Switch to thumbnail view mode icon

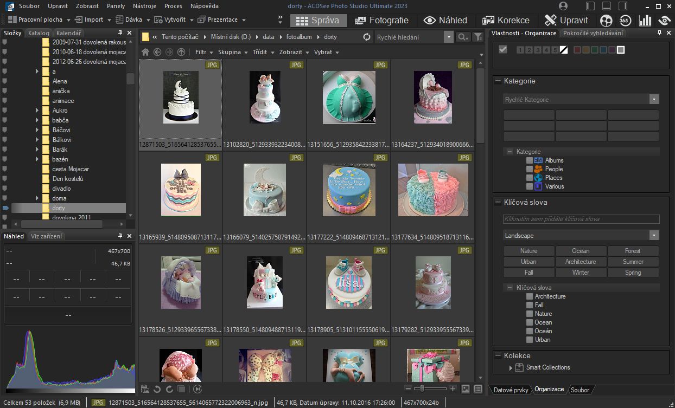tap(466, 389)
